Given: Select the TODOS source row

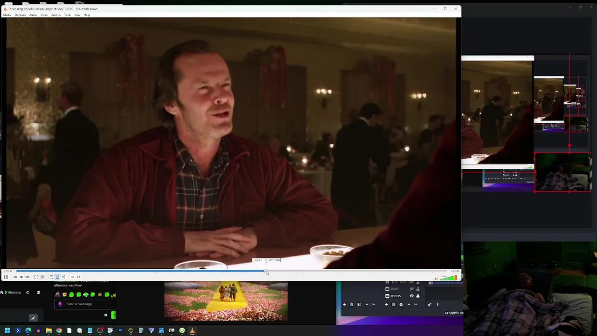Looking at the screenshot, I should (x=403, y=296).
